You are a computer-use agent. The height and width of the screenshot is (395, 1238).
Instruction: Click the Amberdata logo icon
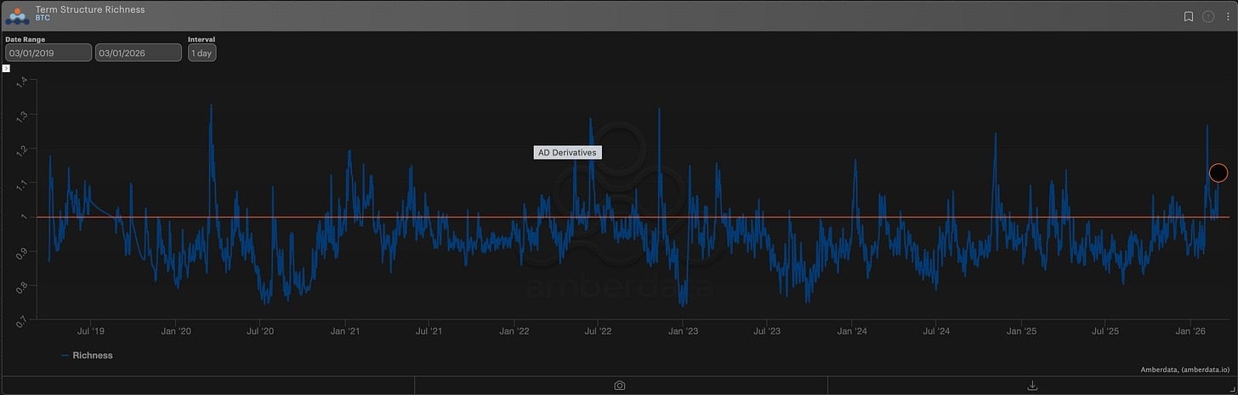[17, 15]
